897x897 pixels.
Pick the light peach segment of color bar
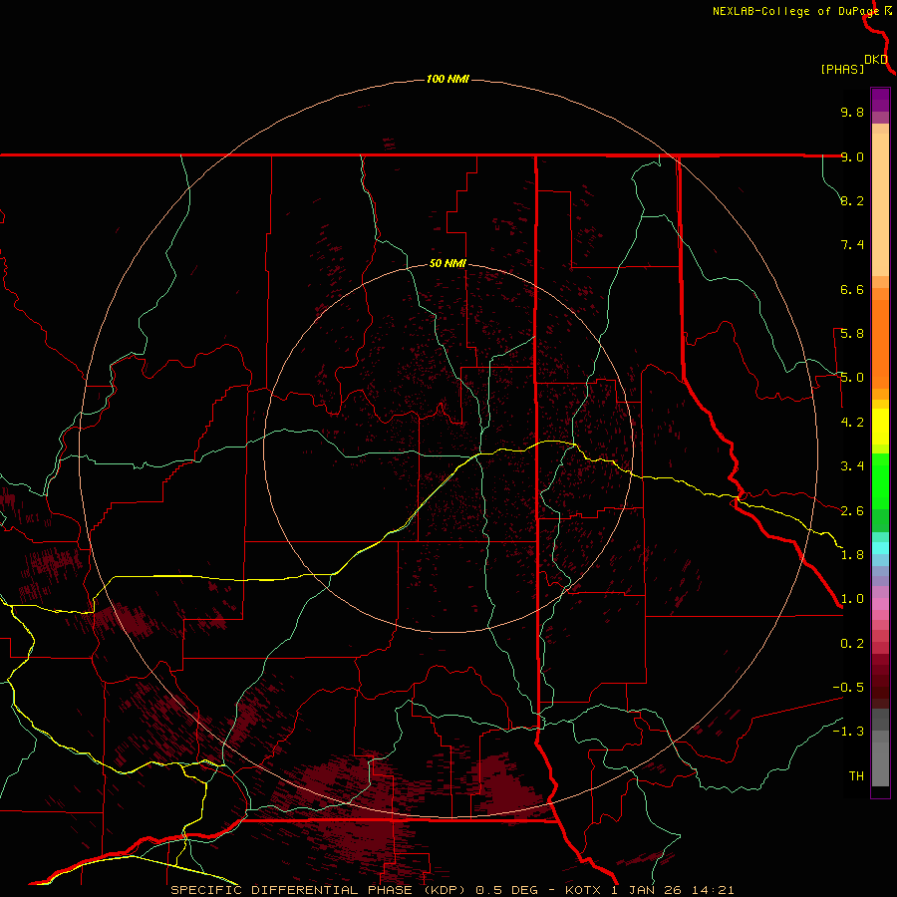point(880,204)
